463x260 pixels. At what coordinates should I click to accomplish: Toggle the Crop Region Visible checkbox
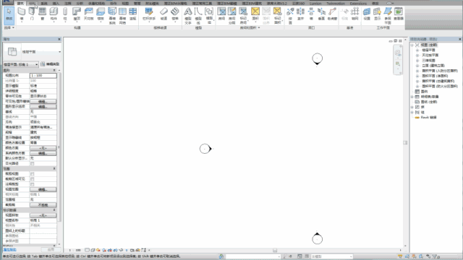coord(32,179)
